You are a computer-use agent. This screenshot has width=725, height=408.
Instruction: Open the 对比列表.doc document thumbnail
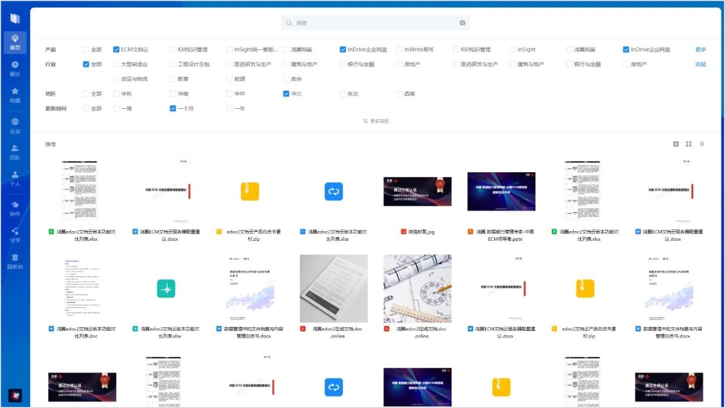coord(82,288)
